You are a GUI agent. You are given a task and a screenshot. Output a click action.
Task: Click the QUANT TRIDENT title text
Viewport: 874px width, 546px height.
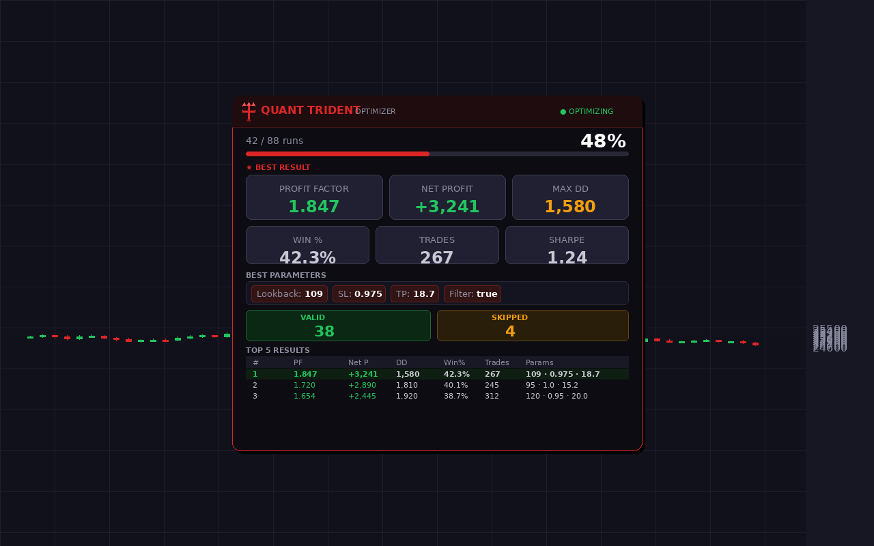[311, 111]
